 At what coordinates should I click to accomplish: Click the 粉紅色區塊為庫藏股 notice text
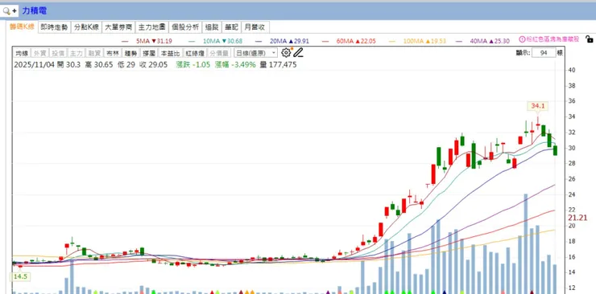tap(553, 39)
